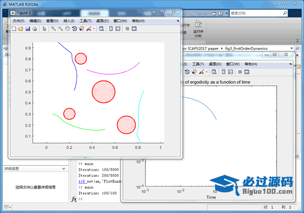Click the line 418 error link
The height and width of the screenshot is (213, 304).
point(82,181)
